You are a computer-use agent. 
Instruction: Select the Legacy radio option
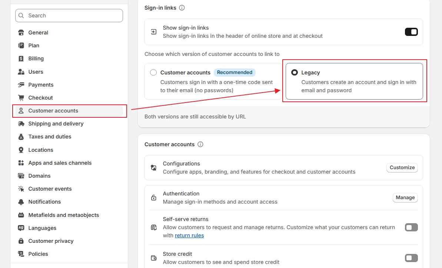(295, 73)
